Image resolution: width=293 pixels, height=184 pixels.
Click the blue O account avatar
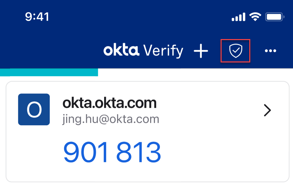34,110
